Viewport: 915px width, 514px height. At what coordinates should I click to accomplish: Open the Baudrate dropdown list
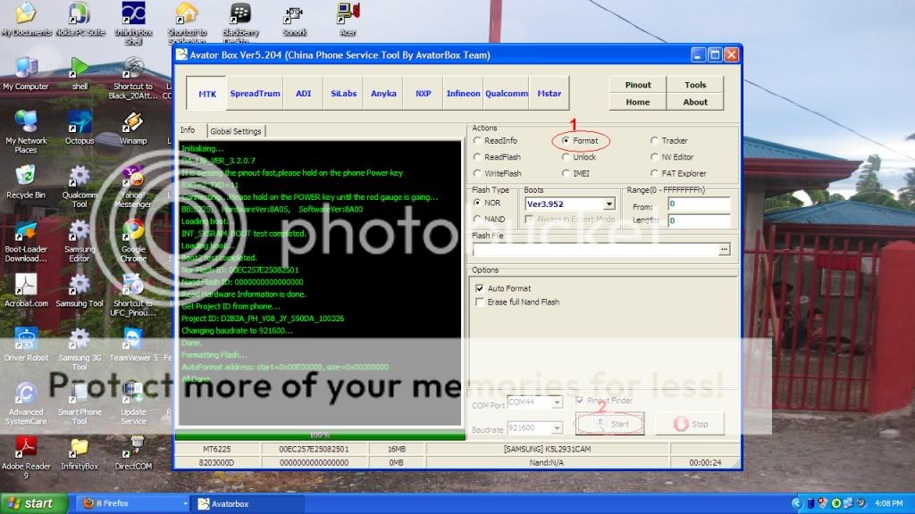(x=557, y=429)
